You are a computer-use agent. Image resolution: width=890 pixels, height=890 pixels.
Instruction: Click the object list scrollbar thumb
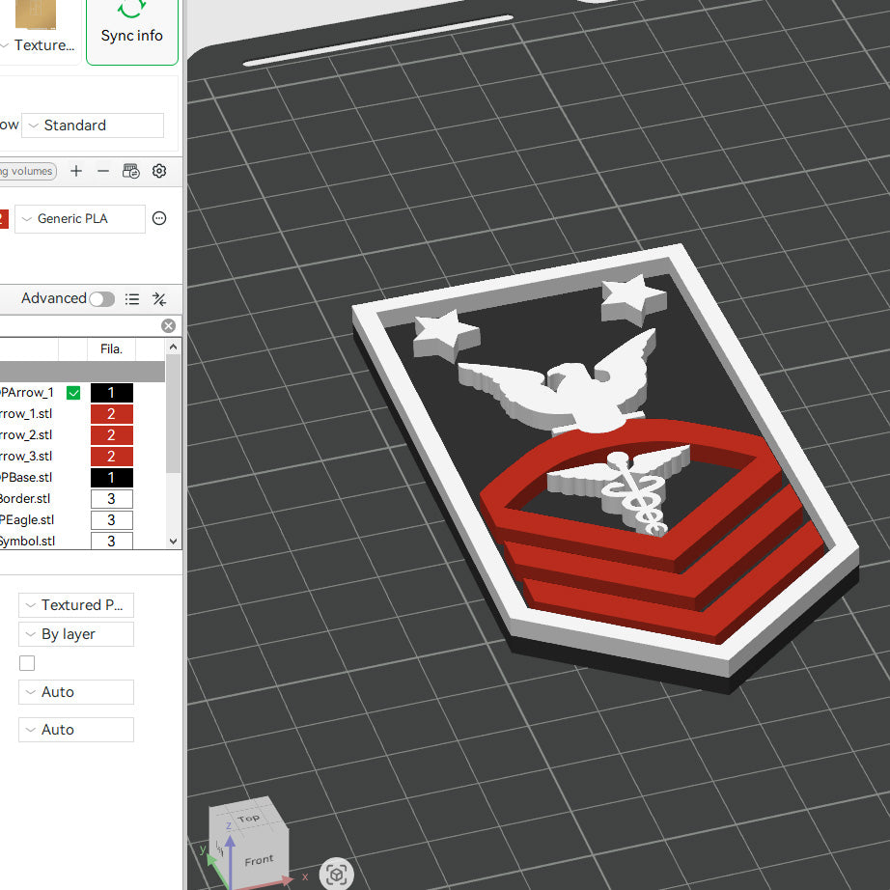click(173, 413)
